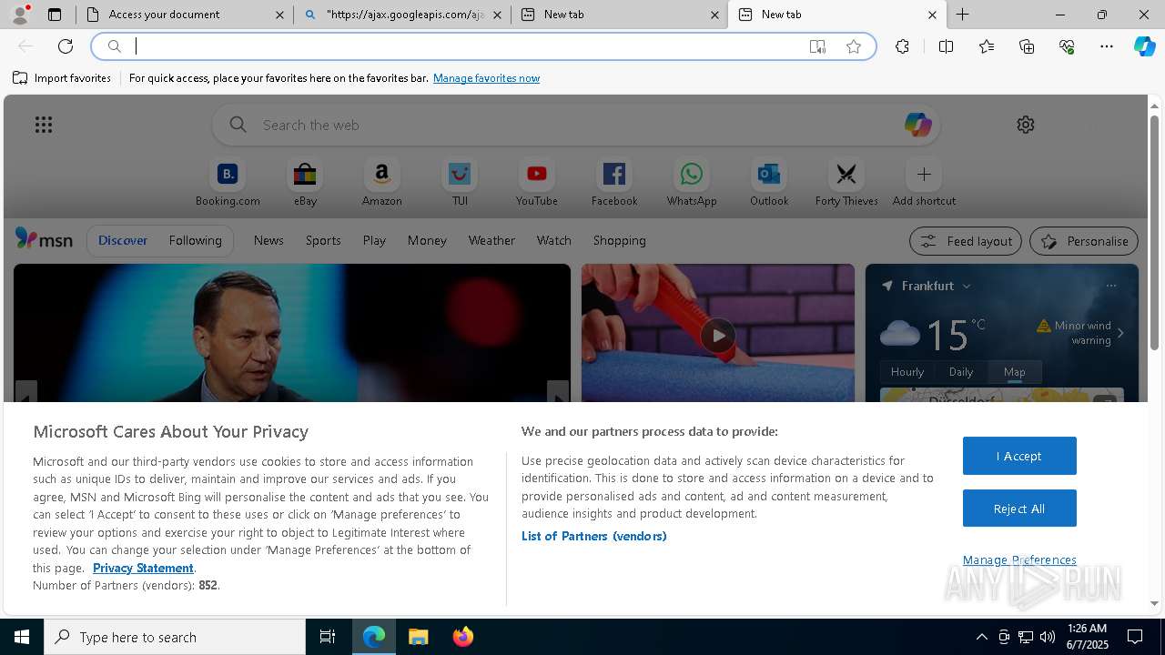Open the TUI shortcut

tap(460, 183)
